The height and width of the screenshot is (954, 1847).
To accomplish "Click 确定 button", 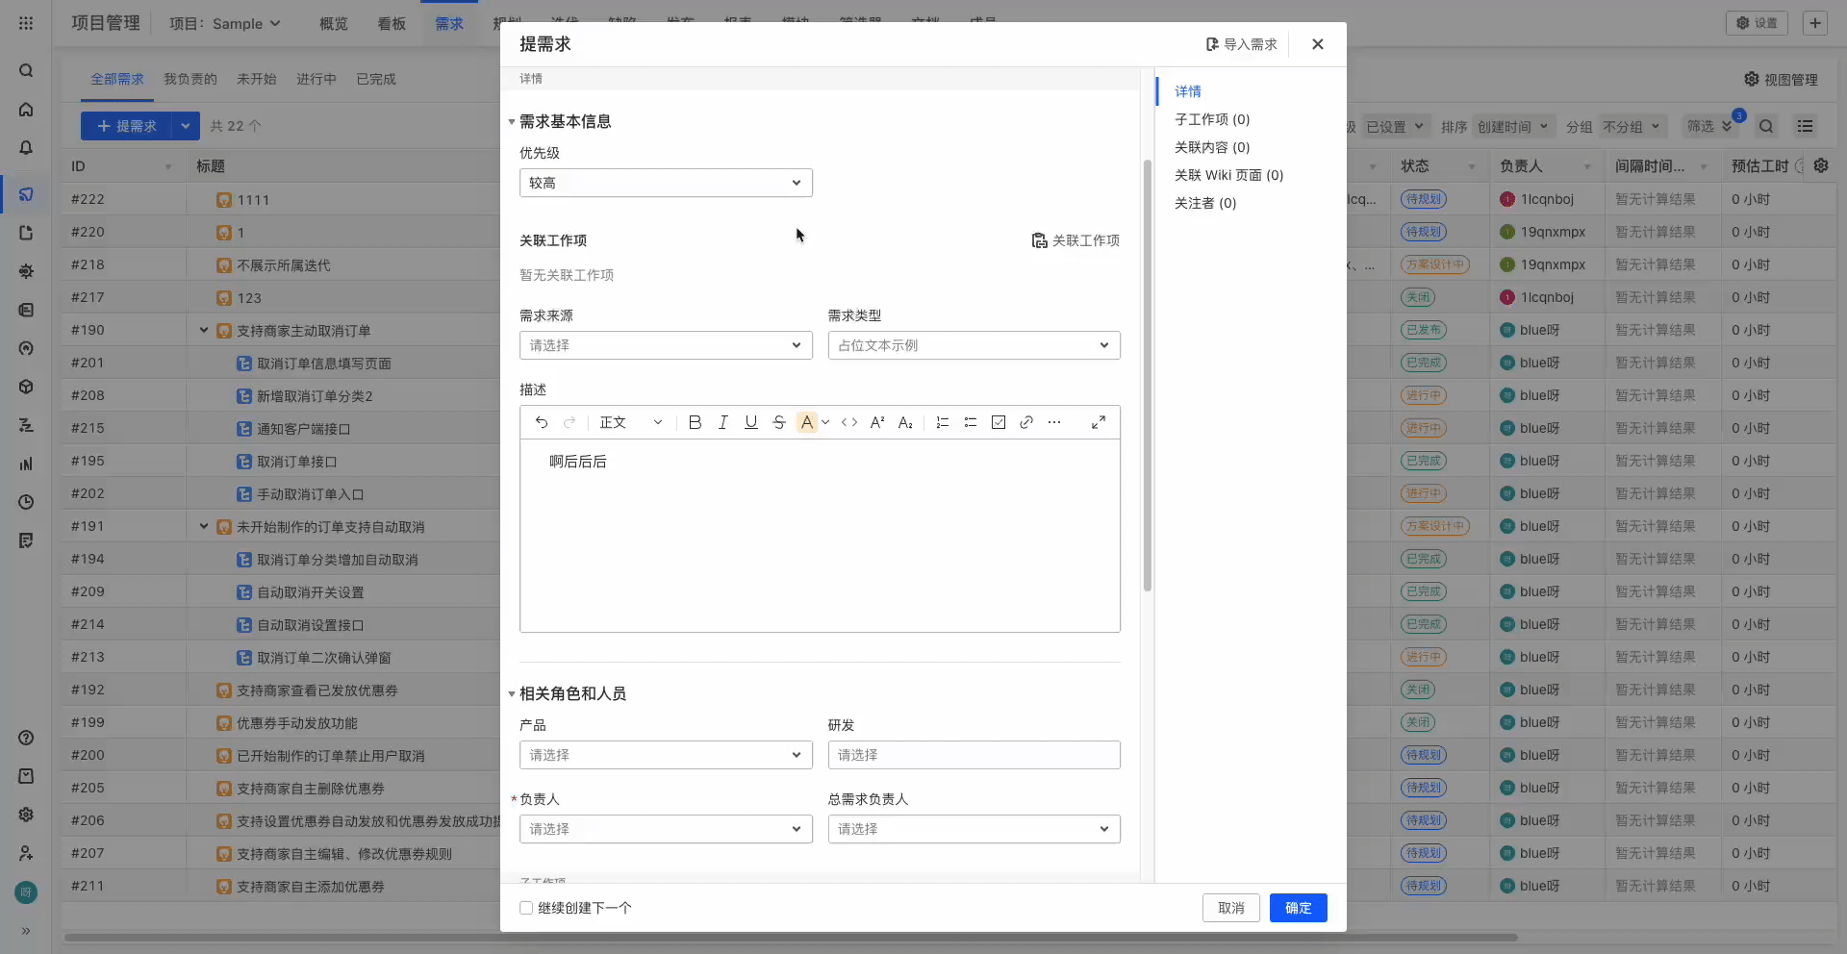I will [x=1298, y=908].
